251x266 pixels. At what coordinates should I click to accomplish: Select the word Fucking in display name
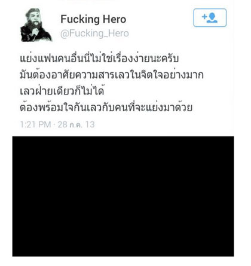[80, 19]
